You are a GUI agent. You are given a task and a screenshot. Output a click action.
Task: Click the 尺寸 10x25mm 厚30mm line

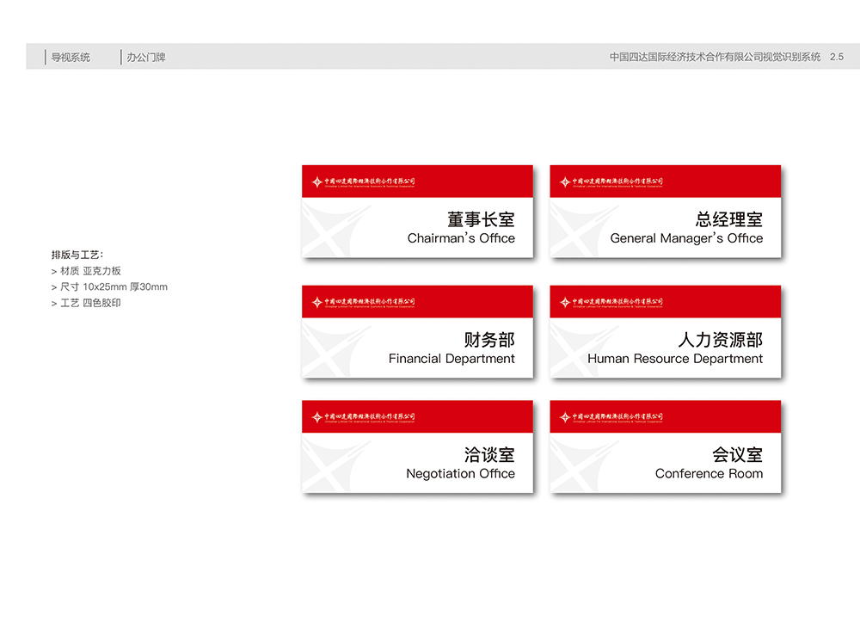pyautogui.click(x=110, y=286)
